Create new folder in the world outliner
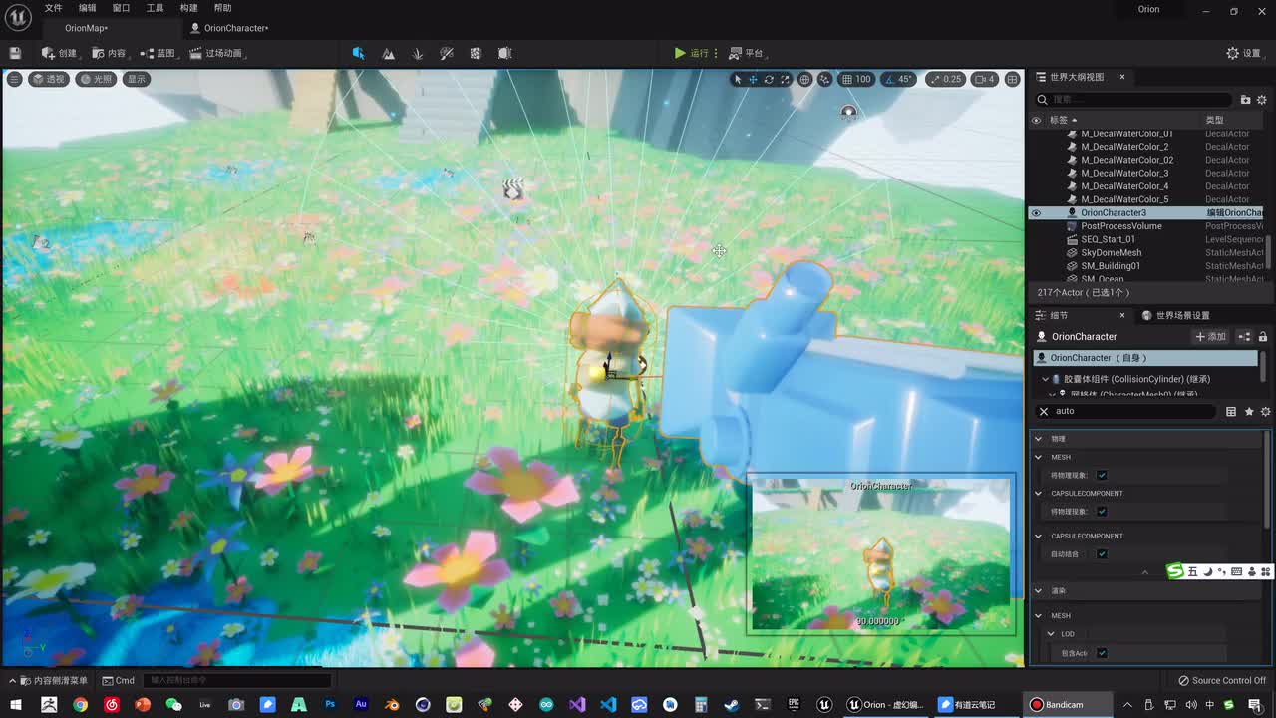The image size is (1276, 718). [1245, 100]
